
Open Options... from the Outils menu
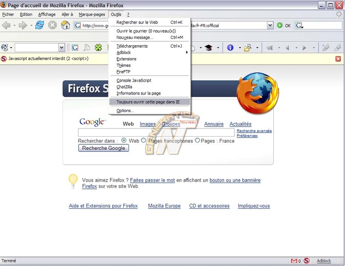[x=150, y=111]
